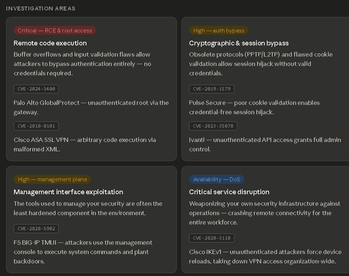Click the Cryptographic & session bypass title
Screen dimensions: 349x276
[239, 43]
